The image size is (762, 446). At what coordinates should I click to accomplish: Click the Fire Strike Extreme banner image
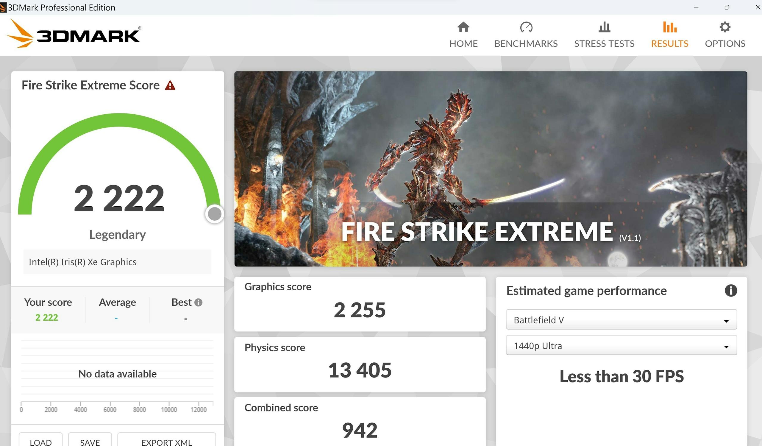[491, 169]
